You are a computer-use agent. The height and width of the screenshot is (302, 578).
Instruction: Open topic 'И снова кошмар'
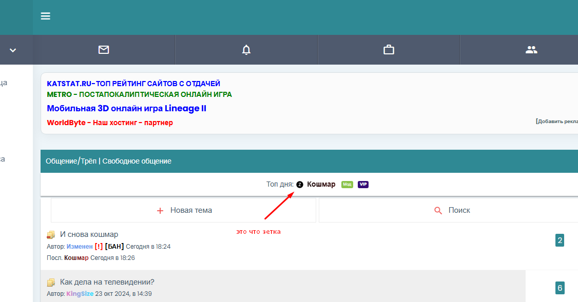89,234
